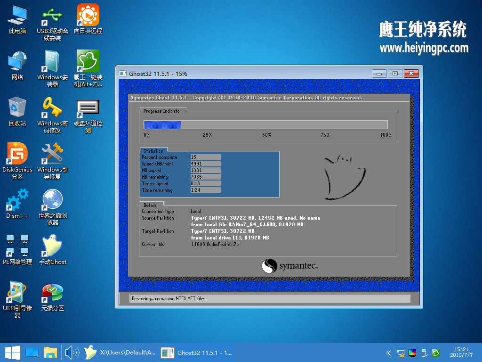The image size is (482, 362).
Task: Open File Explorer from the taskbar
Action: point(50,353)
